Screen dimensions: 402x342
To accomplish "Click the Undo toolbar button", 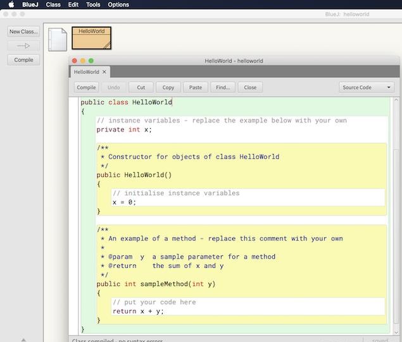I will 113,87.
